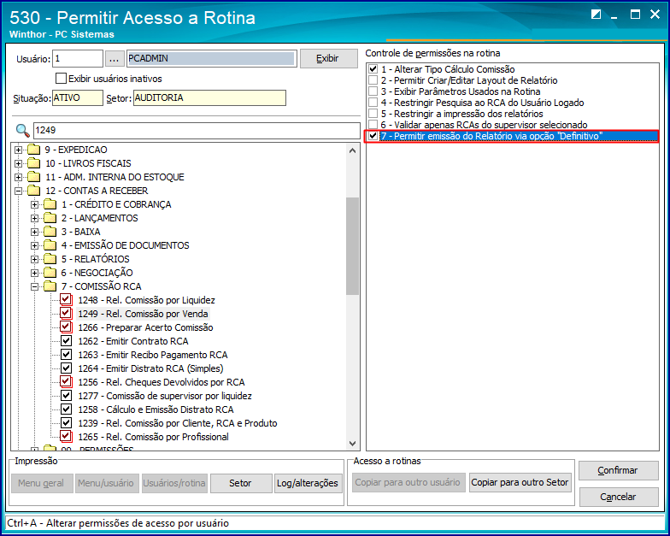This screenshot has height=536, width=670.
Task: Click 'Copiar para outro Setor' button
Action: click(520, 482)
